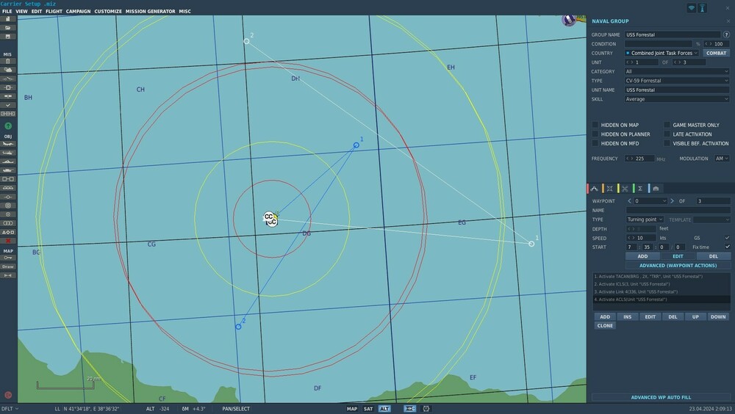The height and width of the screenshot is (414, 735).
Task: Select the helicopter group placement tool
Action: click(8, 153)
